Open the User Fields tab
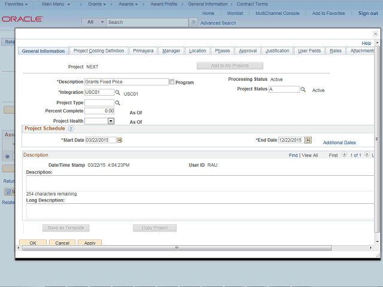The height and width of the screenshot is (287, 383). click(x=309, y=51)
